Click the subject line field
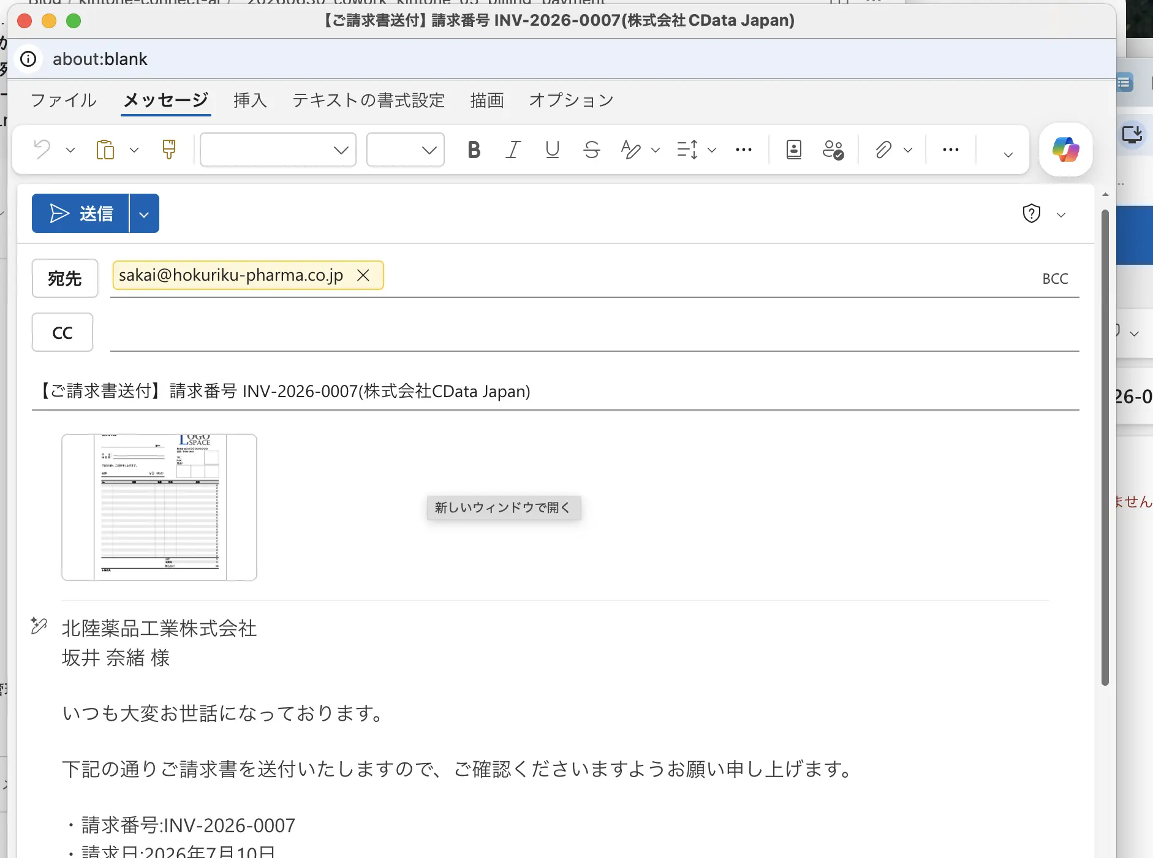This screenshot has height=858, width=1153. pos(555,391)
